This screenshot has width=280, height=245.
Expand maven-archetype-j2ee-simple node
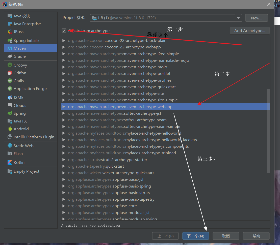pos(64,54)
